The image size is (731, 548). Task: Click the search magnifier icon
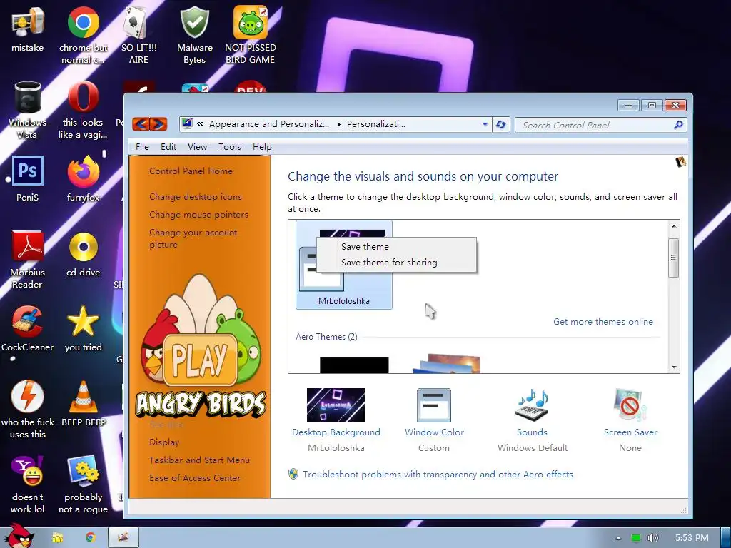pyautogui.click(x=678, y=124)
